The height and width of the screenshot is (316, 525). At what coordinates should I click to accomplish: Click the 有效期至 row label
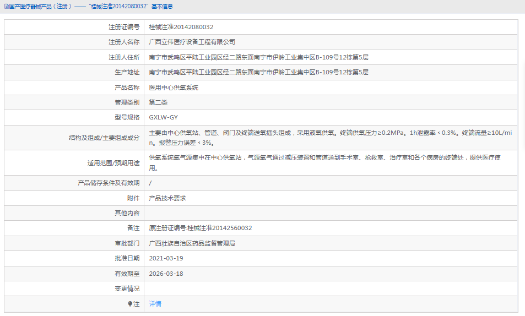127,274
